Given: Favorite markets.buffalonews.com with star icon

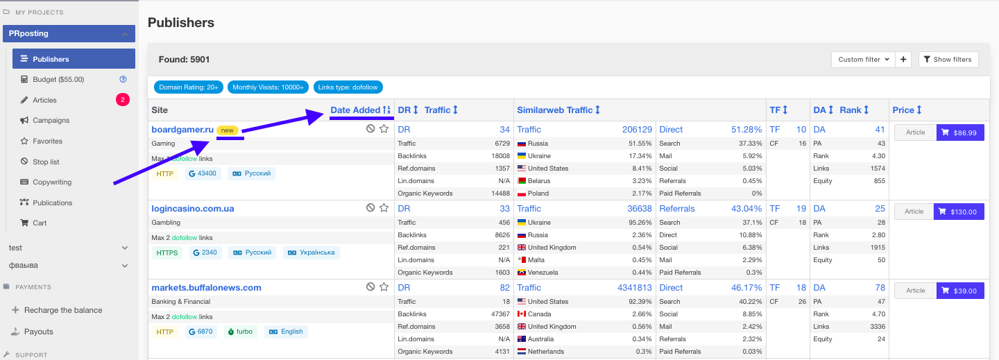Looking at the screenshot, I should [x=384, y=287].
